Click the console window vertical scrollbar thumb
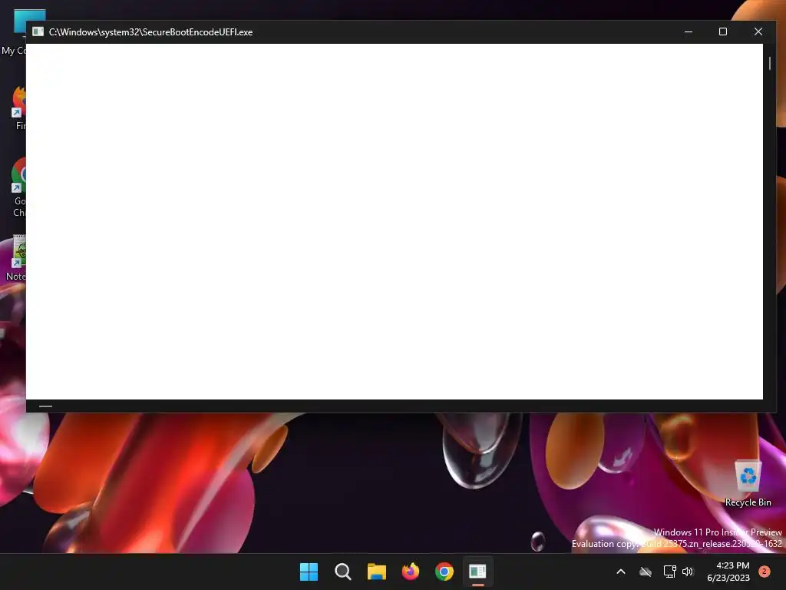786x590 pixels. point(769,63)
